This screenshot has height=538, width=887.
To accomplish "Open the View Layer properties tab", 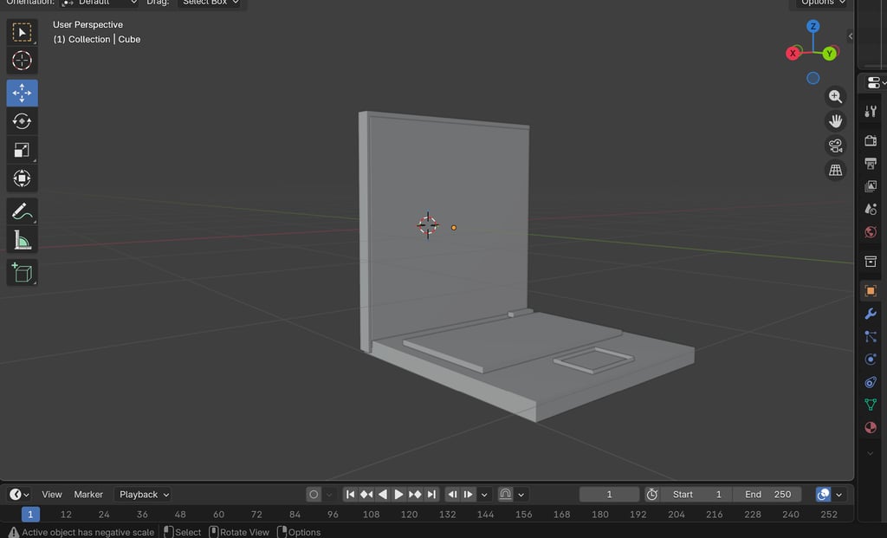I will pos(871,186).
